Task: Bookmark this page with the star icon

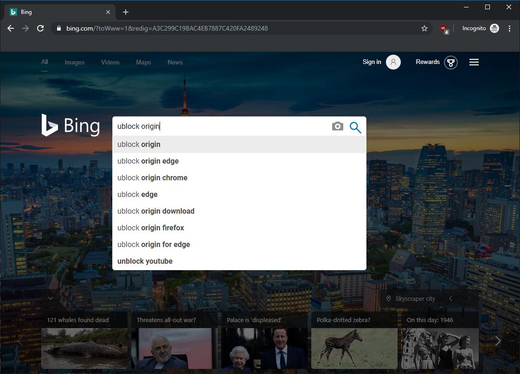Action: [x=424, y=28]
